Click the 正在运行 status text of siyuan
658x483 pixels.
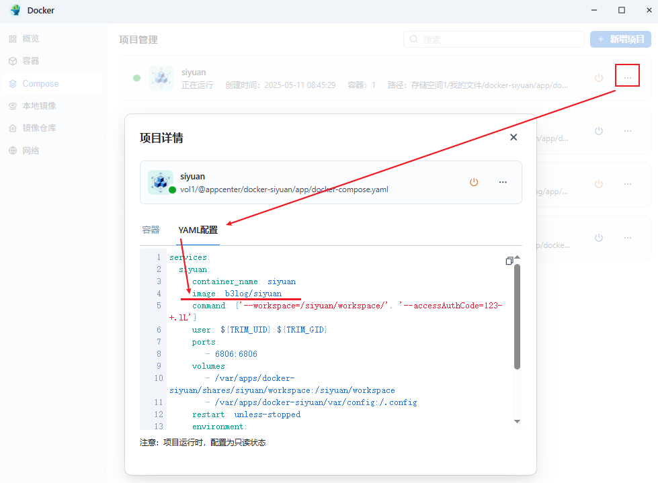(x=197, y=85)
